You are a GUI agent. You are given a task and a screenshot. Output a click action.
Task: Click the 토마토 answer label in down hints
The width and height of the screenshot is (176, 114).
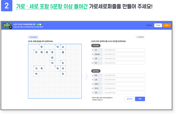point(98,88)
